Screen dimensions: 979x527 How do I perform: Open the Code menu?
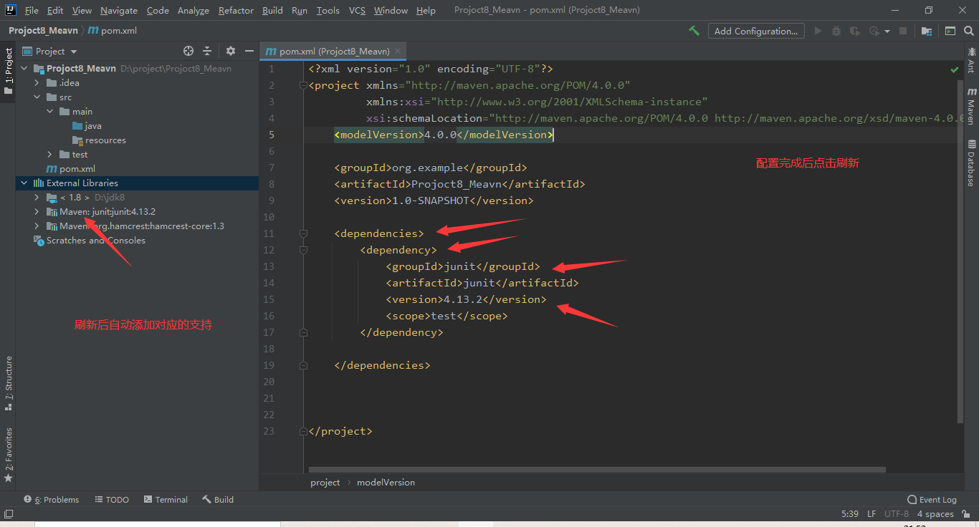[x=158, y=10]
